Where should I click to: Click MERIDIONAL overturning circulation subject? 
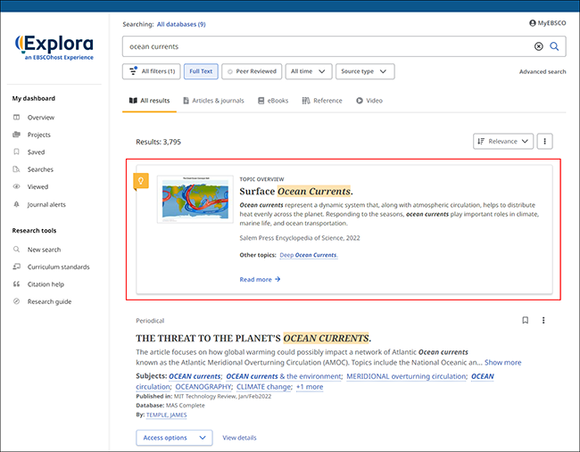(407, 376)
